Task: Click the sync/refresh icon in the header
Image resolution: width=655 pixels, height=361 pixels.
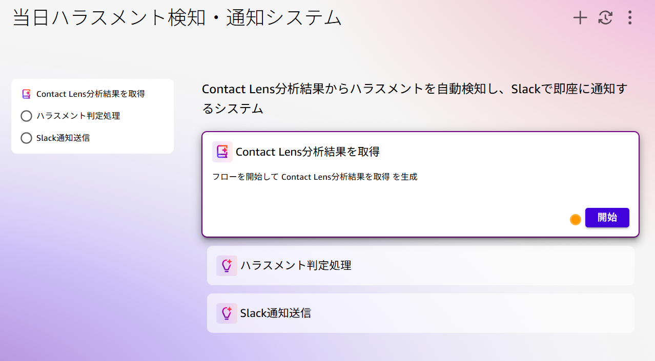Action: [605, 17]
